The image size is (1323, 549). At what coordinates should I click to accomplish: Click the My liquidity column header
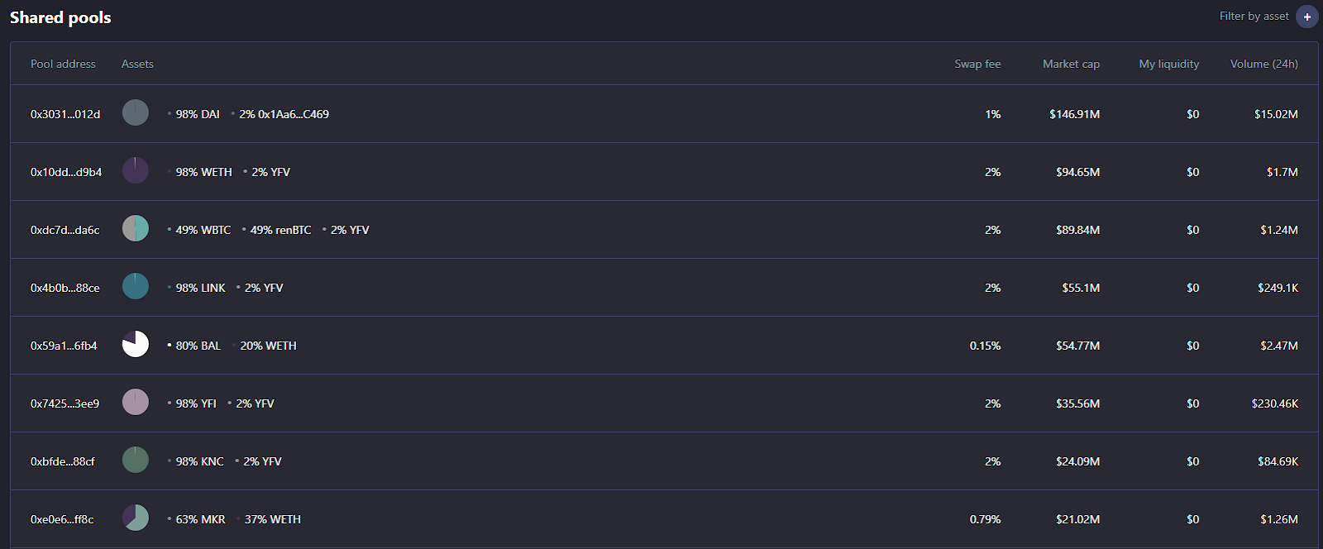[1168, 64]
